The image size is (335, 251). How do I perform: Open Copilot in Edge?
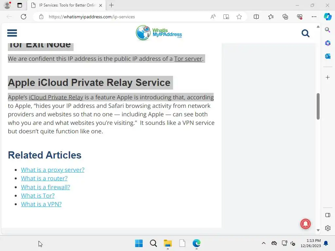pyautogui.click(x=327, y=17)
